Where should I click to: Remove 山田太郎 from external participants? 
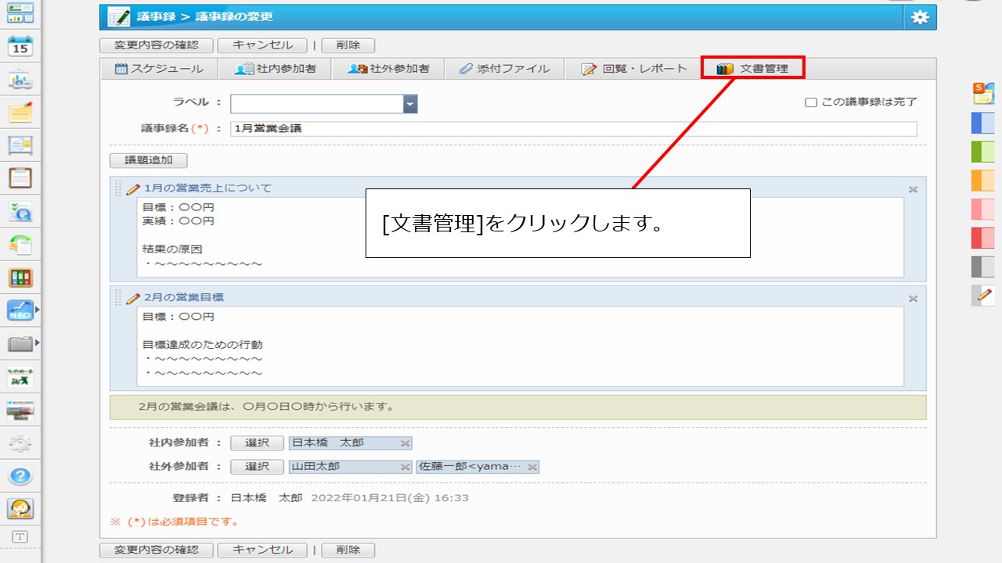click(x=405, y=467)
